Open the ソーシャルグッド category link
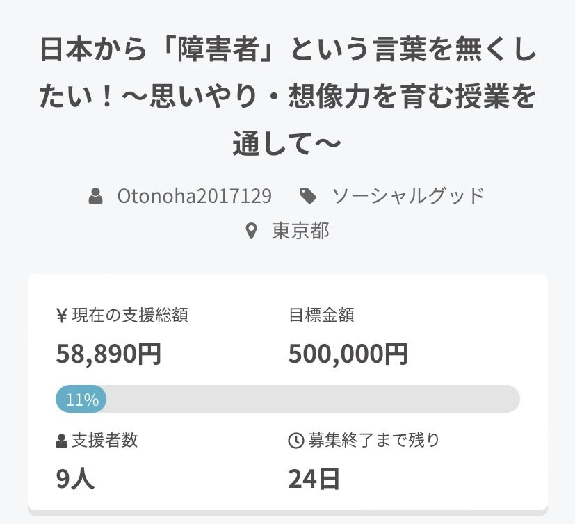The width and height of the screenshot is (575, 524). point(407,197)
